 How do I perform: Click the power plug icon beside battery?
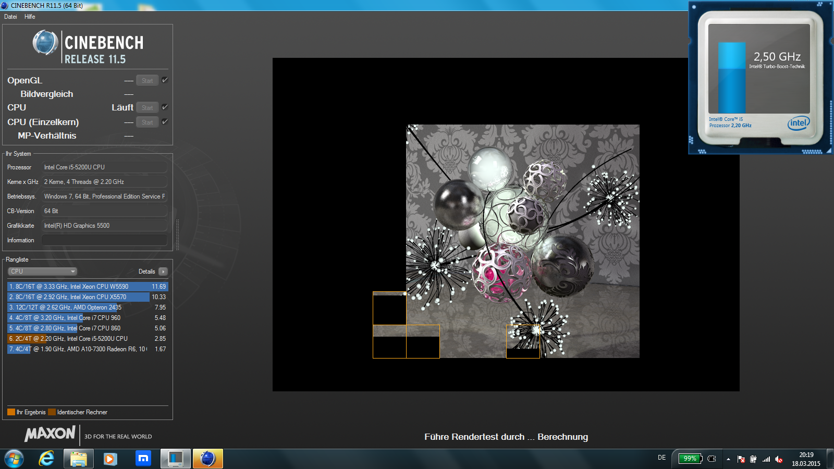point(712,459)
